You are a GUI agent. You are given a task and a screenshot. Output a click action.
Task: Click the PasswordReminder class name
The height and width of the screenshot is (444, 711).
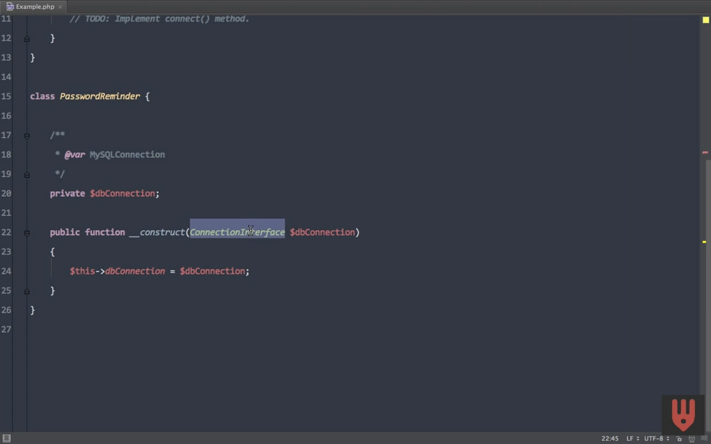(x=100, y=96)
